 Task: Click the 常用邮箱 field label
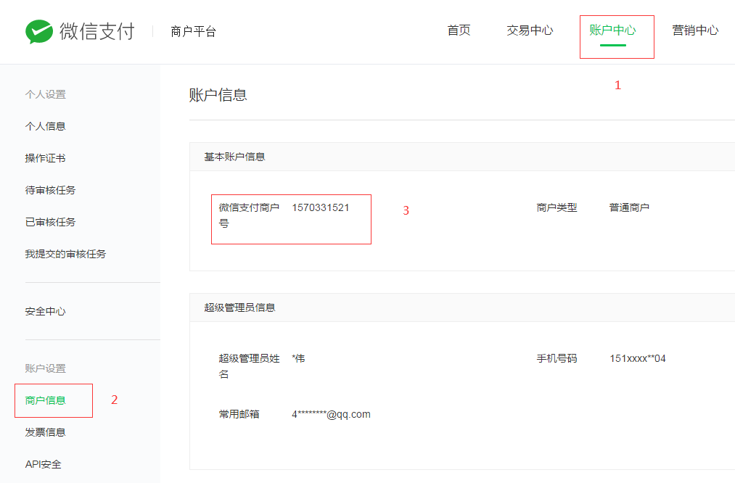[x=239, y=414]
